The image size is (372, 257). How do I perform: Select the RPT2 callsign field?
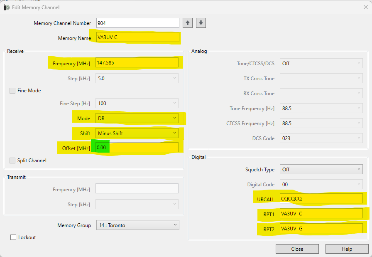[x=321, y=228]
